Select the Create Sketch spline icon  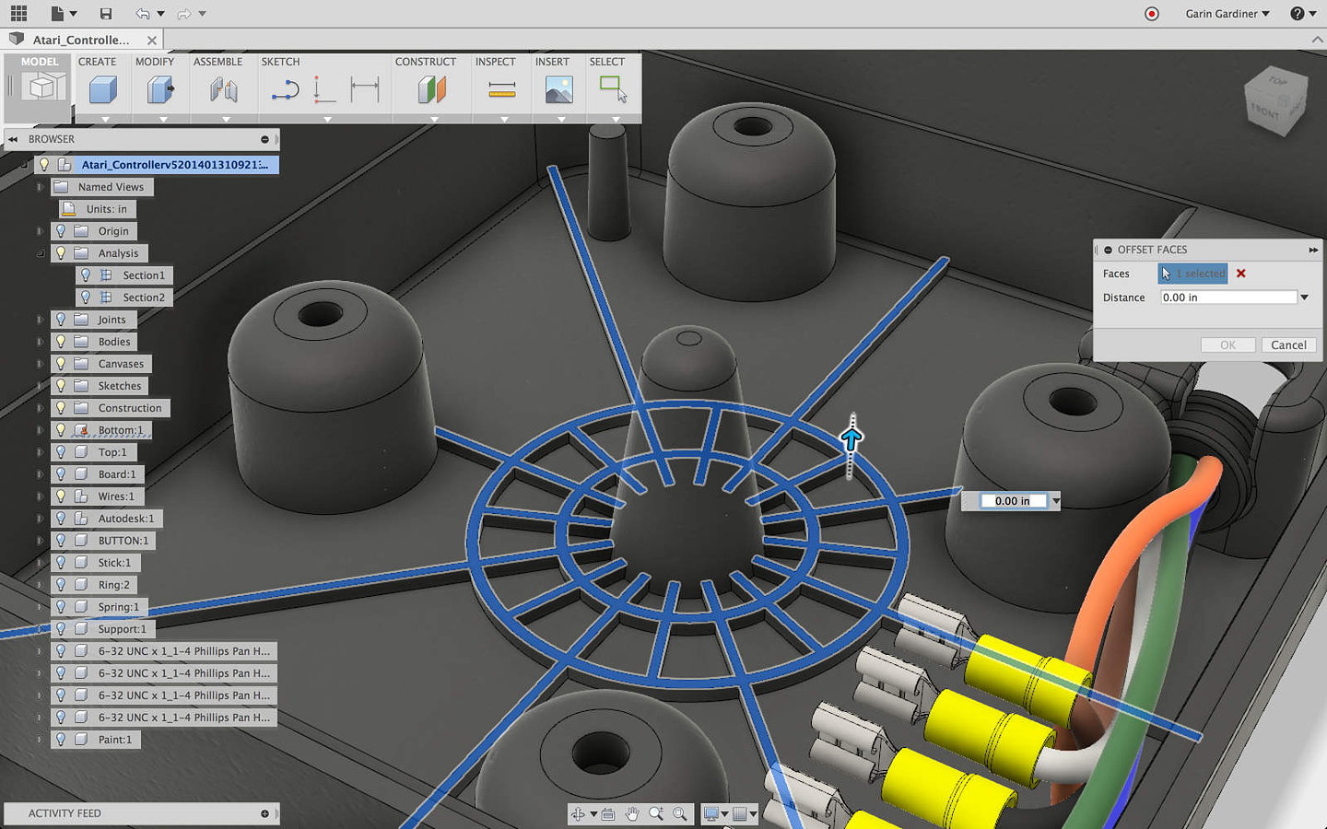click(x=284, y=88)
